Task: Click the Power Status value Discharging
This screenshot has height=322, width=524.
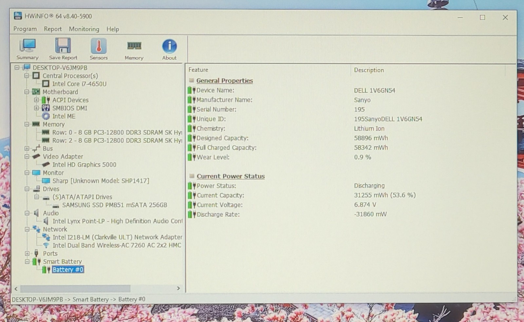Action: click(x=369, y=186)
